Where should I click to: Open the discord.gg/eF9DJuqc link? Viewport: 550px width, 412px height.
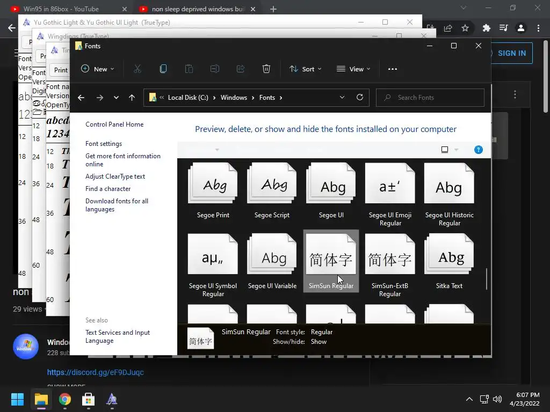click(x=96, y=372)
